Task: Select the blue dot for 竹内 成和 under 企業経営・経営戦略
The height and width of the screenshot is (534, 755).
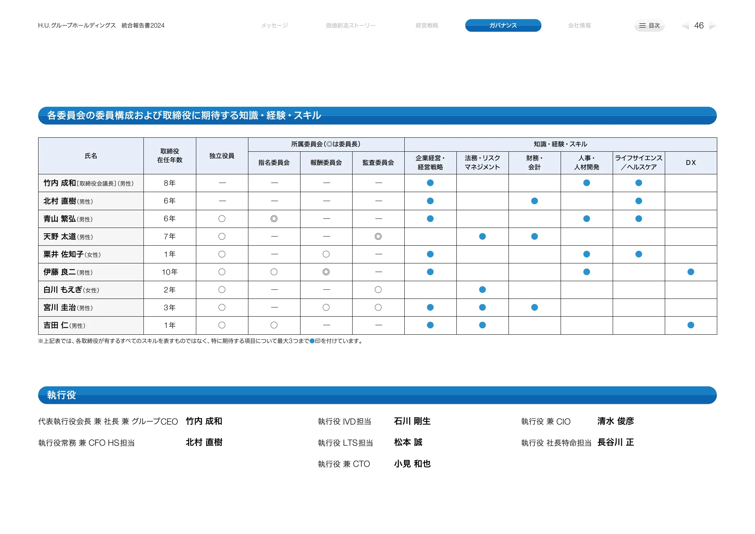Action: click(430, 183)
